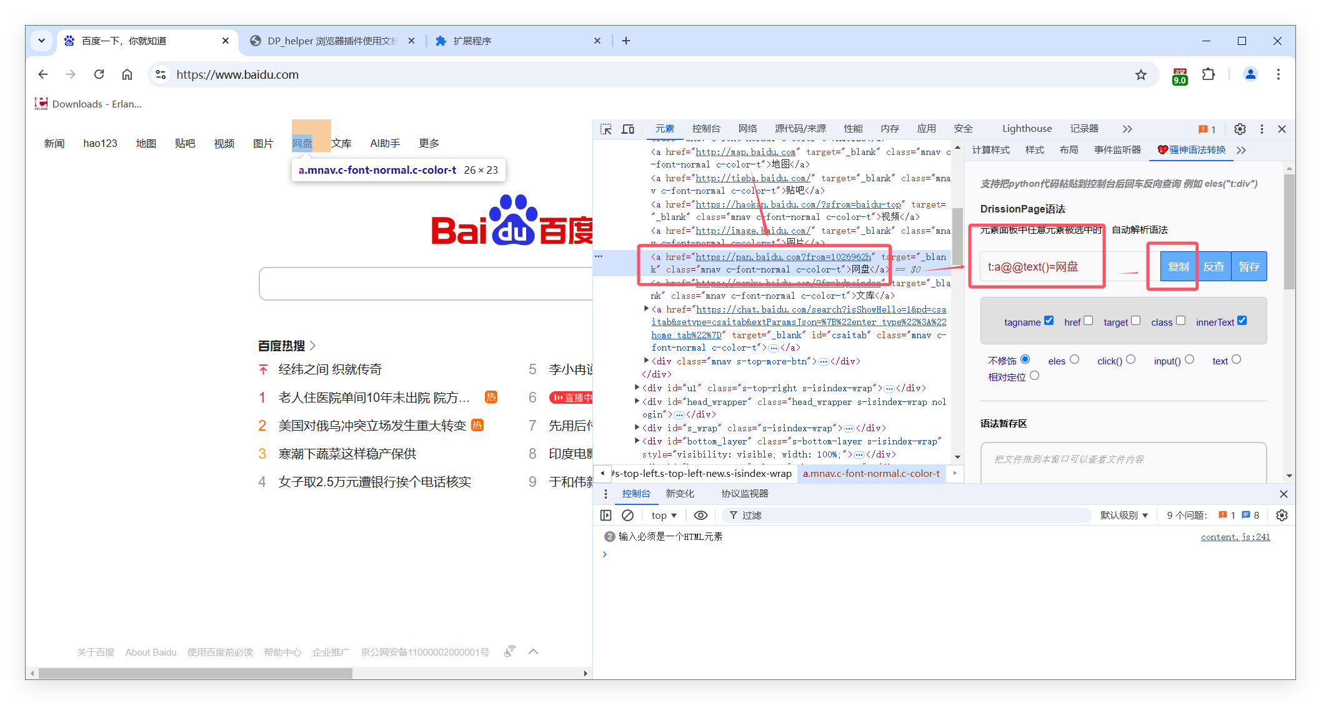Expand the head_wrapper div node
This screenshot has width=1321, height=705.
click(637, 401)
